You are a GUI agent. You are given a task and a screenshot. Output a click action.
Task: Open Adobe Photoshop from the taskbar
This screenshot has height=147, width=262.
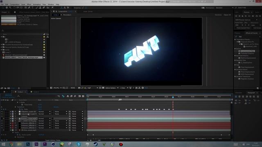point(28,144)
